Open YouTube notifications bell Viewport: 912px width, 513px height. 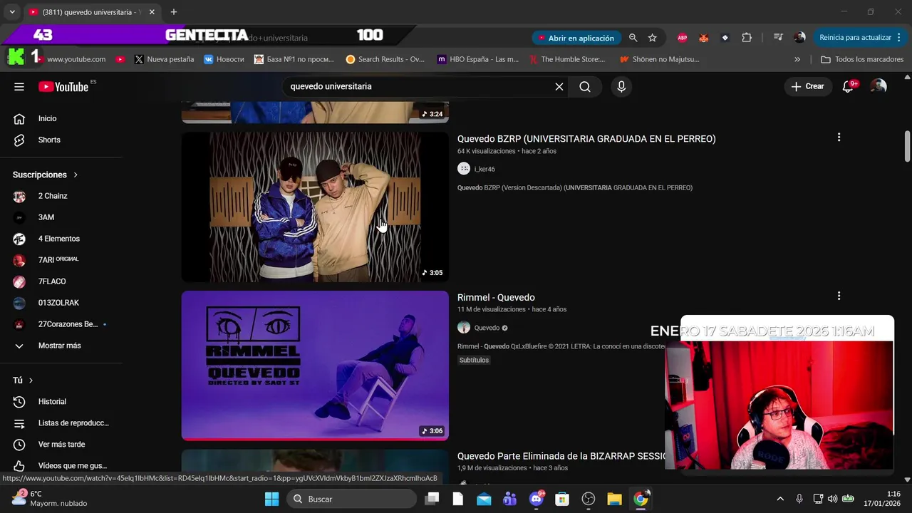tap(848, 87)
